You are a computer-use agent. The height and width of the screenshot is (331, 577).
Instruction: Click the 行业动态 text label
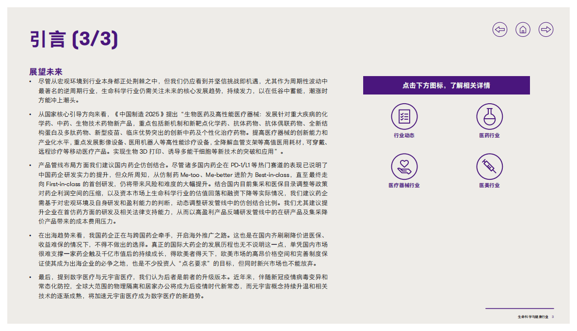(x=405, y=136)
